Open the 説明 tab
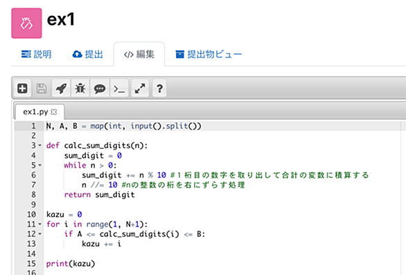 pyautogui.click(x=36, y=55)
